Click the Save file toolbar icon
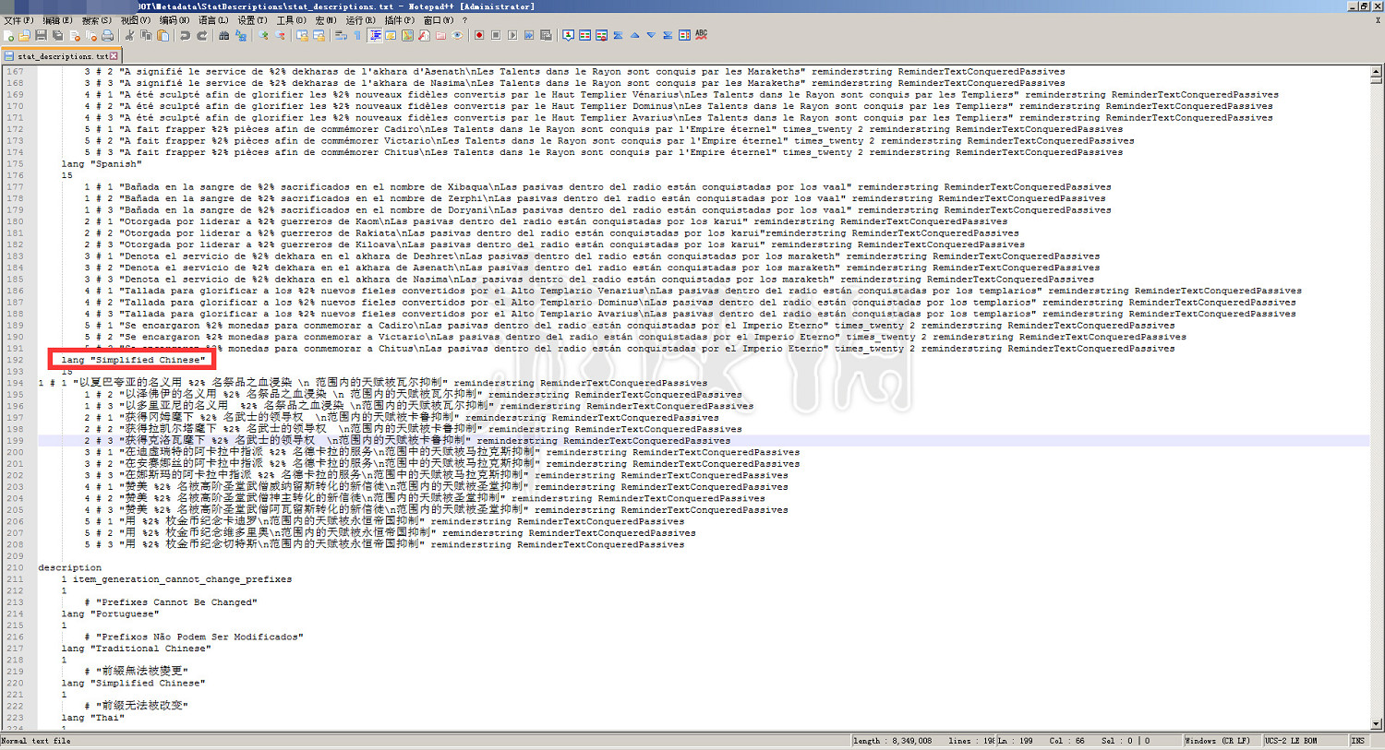This screenshot has height=750, width=1385. 41,36
